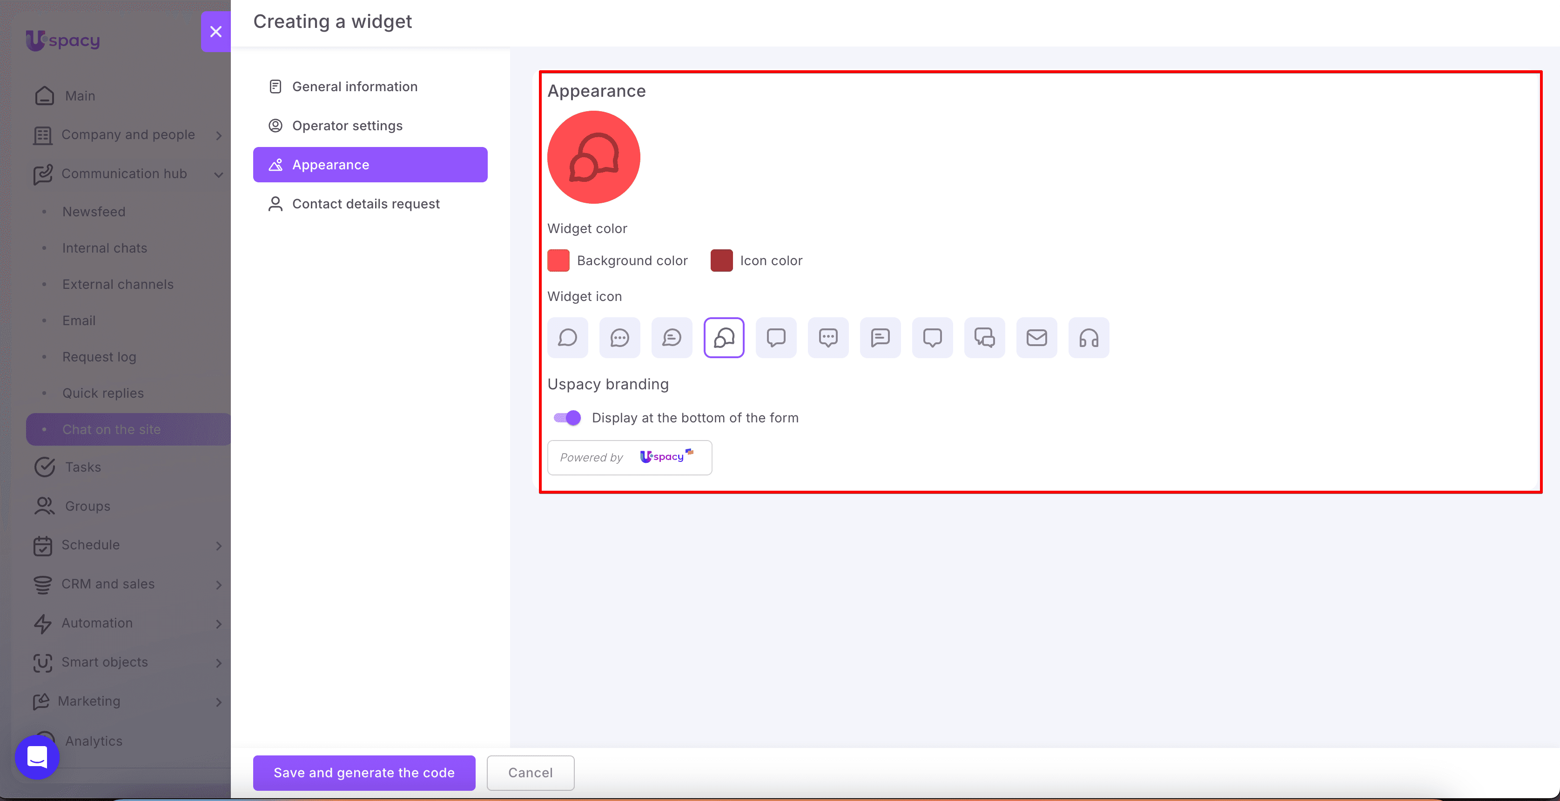Open Internal chats in the sidebar
This screenshot has width=1560, height=801.
click(x=105, y=248)
